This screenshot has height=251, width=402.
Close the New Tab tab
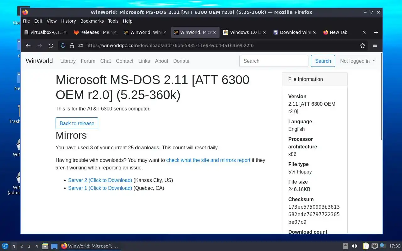364,32
